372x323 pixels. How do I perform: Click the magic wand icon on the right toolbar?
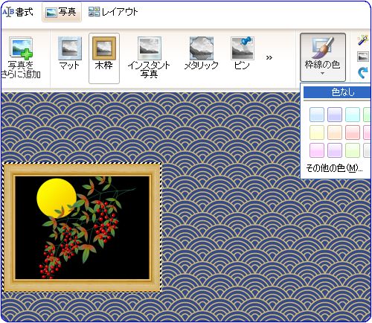(363, 40)
